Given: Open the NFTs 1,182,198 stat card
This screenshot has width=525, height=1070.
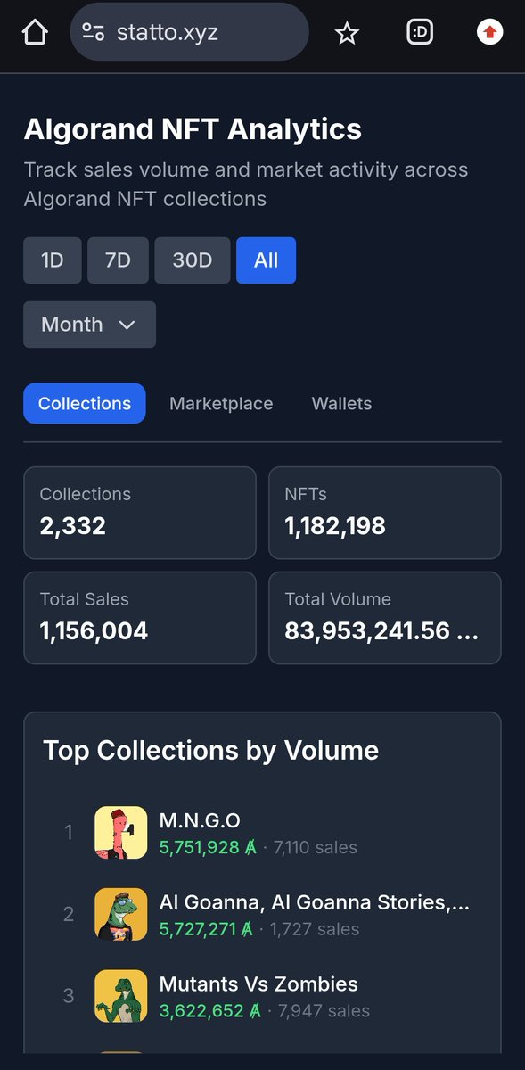Looking at the screenshot, I should (385, 513).
